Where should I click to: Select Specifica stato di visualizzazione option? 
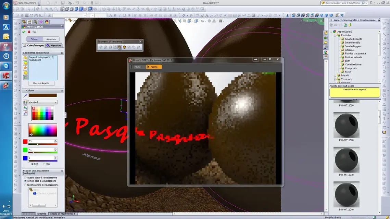pyautogui.click(x=25, y=185)
